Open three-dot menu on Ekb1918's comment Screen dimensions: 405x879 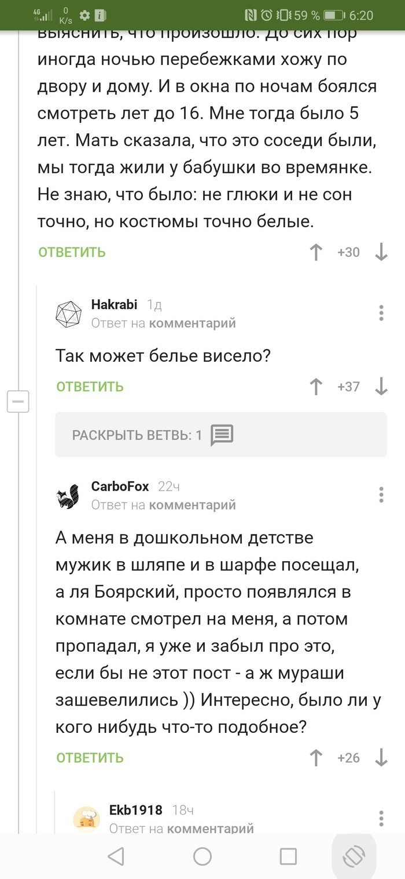[381, 818]
